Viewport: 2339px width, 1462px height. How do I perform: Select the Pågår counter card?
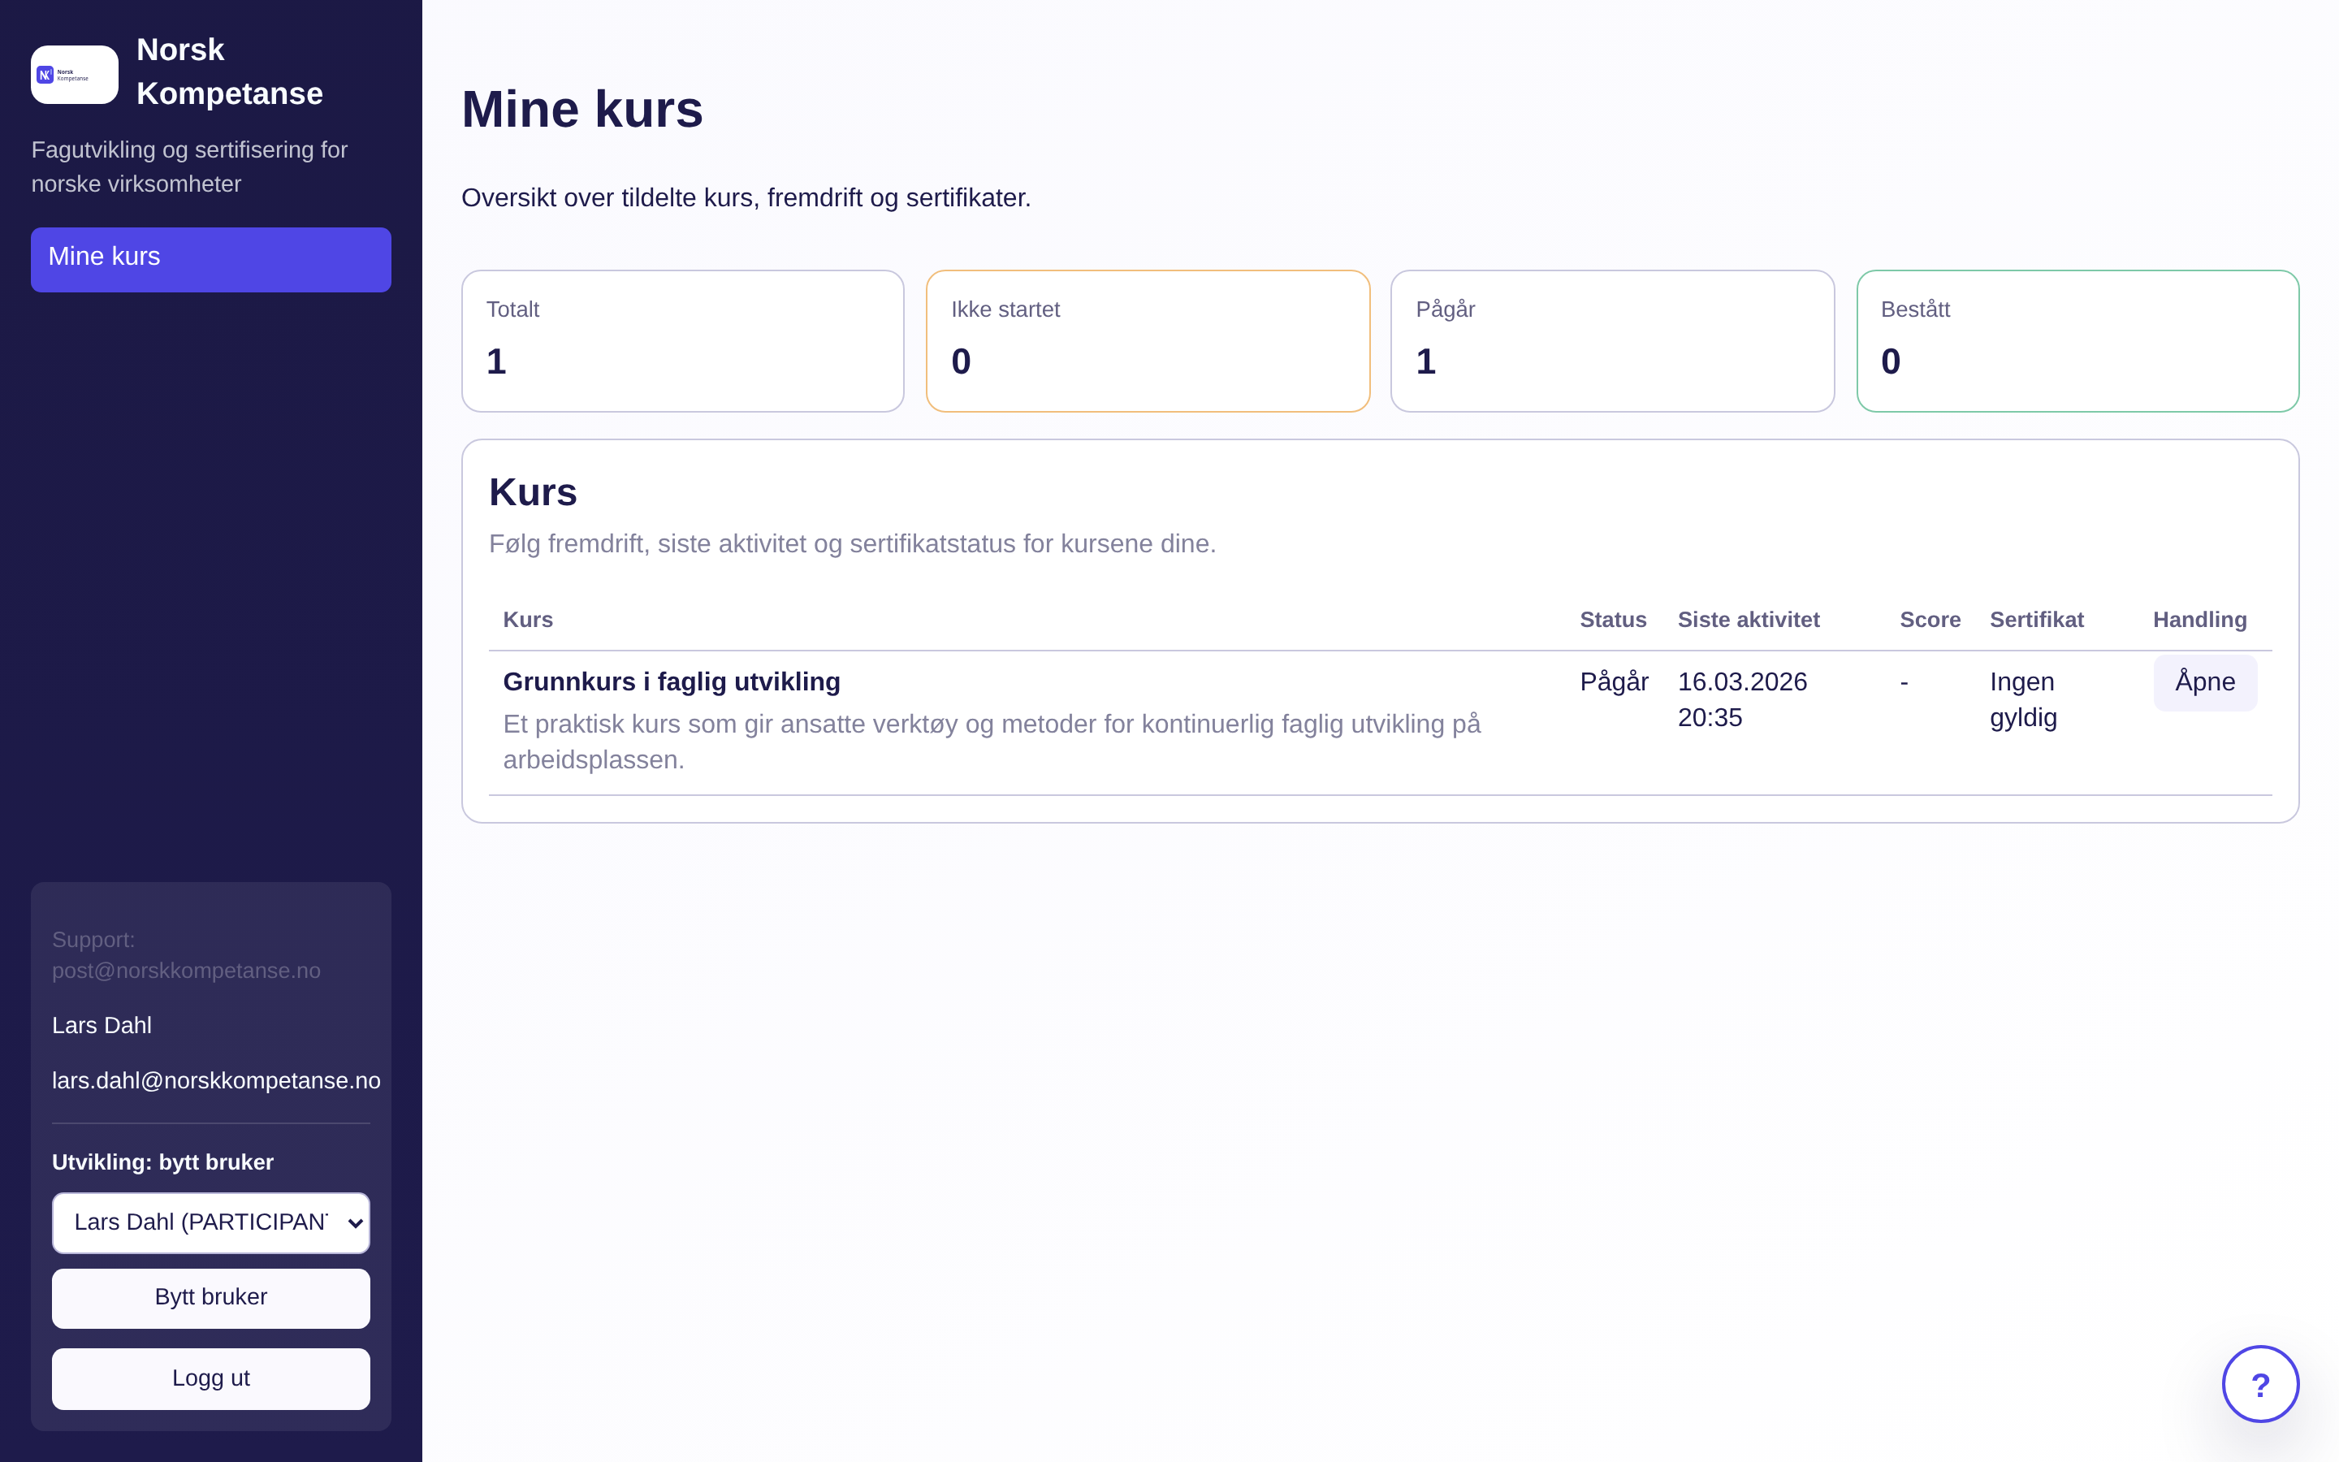(1611, 340)
